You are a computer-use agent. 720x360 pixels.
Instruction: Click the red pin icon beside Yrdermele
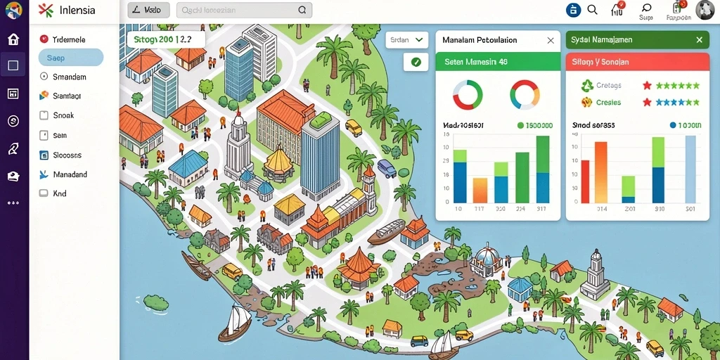point(44,39)
